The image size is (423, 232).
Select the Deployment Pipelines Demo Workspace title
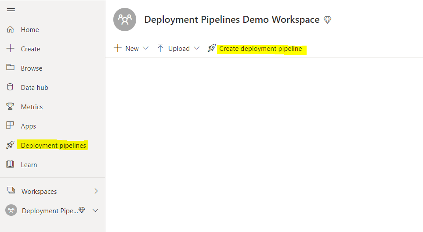point(231,20)
